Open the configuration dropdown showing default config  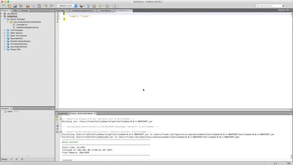tap(67, 6)
